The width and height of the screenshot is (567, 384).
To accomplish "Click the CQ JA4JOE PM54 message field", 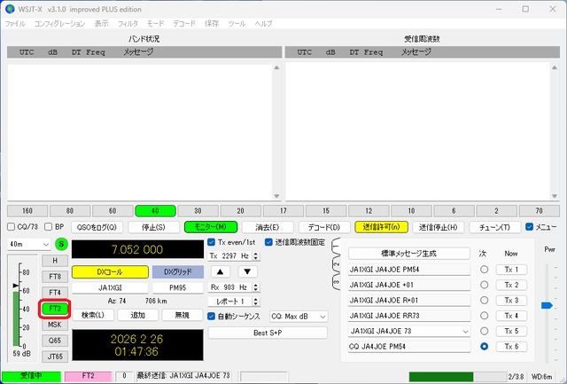I will 409,347.
